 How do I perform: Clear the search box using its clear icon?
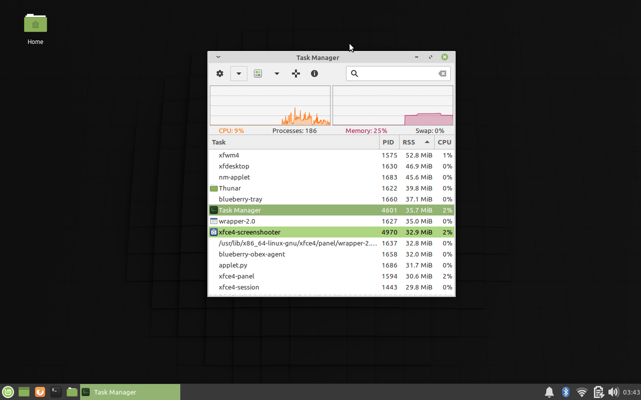441,73
